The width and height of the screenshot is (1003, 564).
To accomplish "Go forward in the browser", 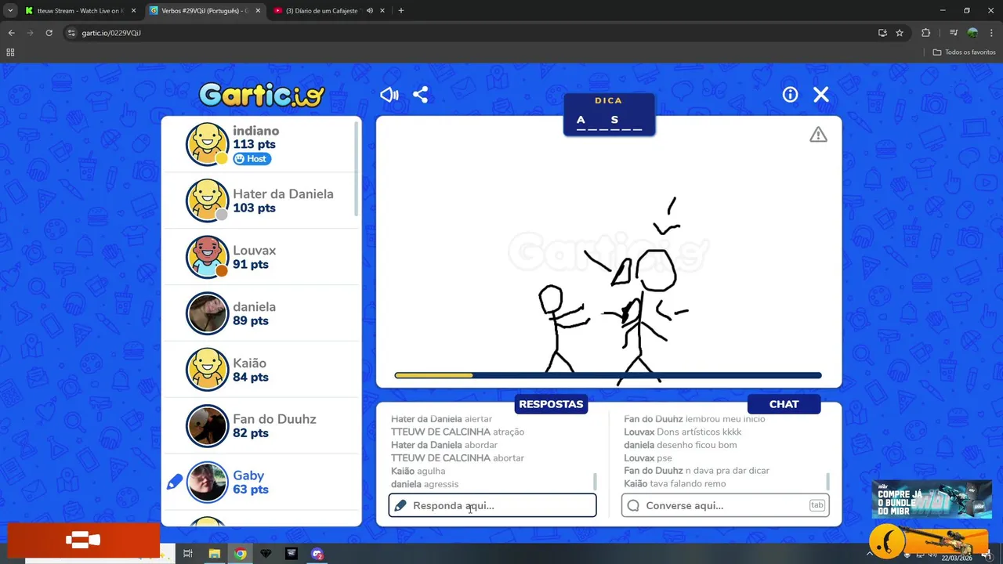I will (30, 33).
